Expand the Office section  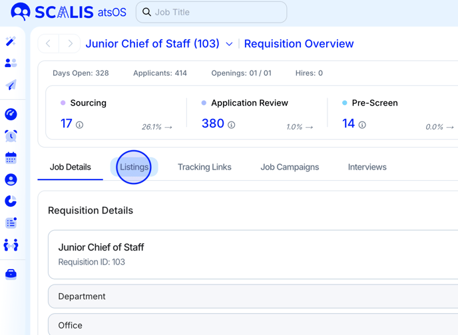[253, 325]
